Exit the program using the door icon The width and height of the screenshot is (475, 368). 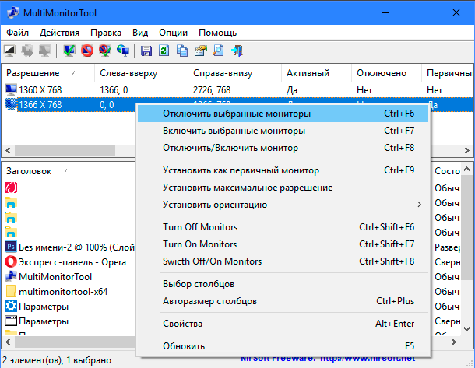pos(237,51)
